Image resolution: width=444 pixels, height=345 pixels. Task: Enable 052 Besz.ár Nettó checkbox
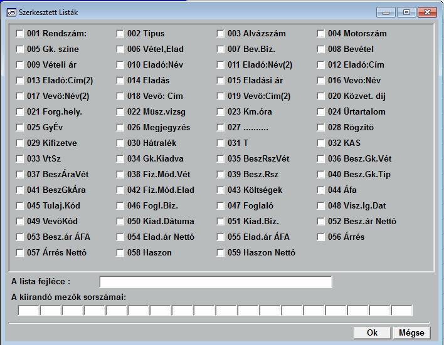(320, 222)
